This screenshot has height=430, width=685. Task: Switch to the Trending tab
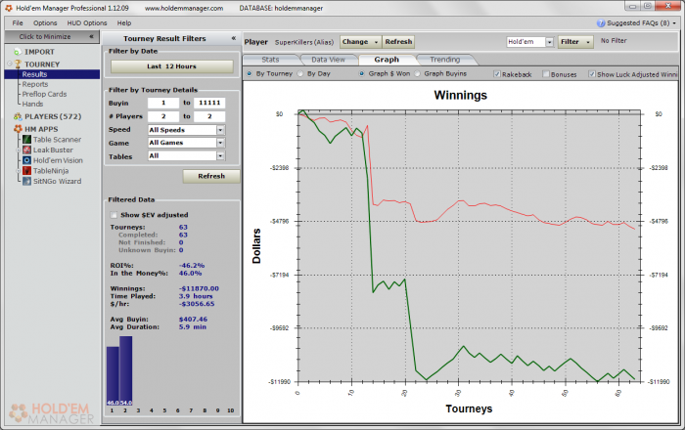[x=444, y=60]
